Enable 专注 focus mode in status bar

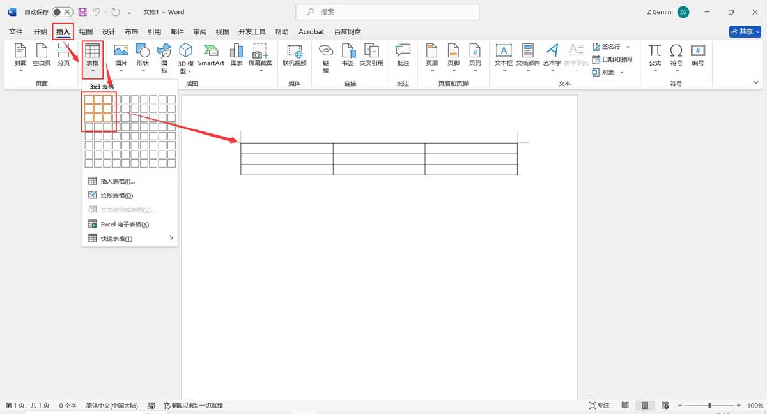(x=598, y=405)
